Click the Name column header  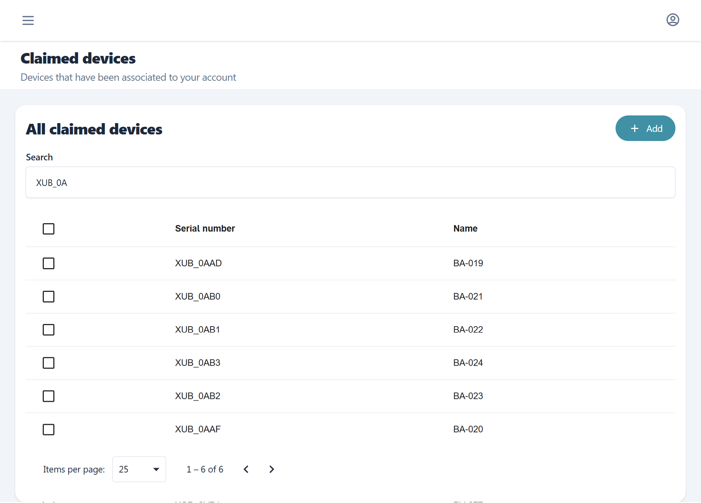(x=465, y=229)
